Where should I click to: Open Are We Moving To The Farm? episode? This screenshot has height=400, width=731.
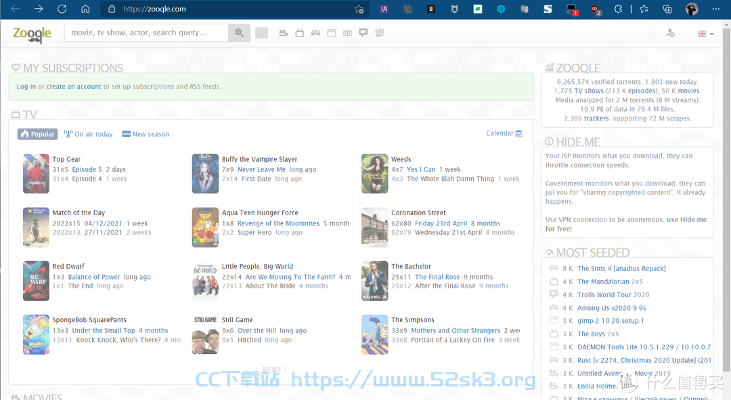coord(290,277)
